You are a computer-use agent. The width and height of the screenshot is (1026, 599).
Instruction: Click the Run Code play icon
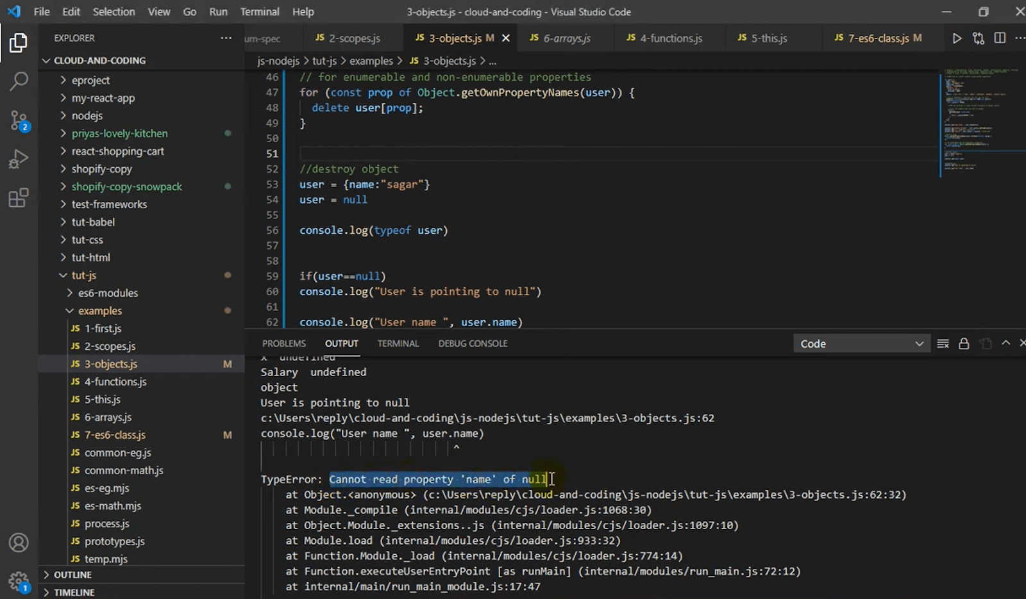957,38
